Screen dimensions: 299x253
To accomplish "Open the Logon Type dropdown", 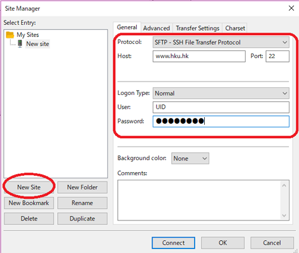I will point(221,93).
